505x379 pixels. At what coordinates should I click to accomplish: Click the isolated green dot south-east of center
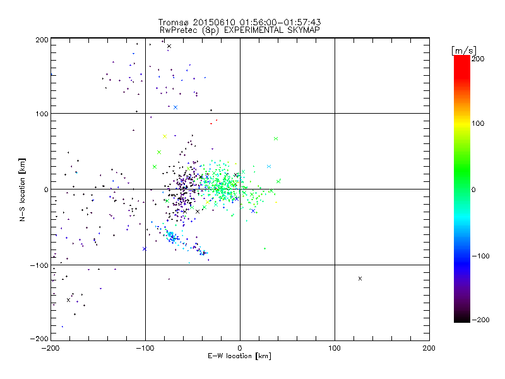[x=264, y=248]
